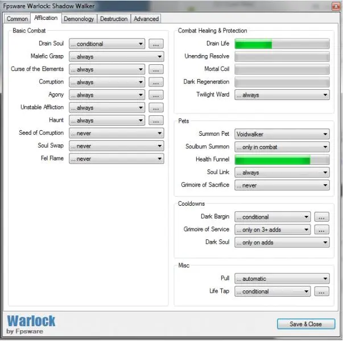Viewport: 343px width, 341px height.
Task: Click the Save & Close button
Action: point(305,324)
